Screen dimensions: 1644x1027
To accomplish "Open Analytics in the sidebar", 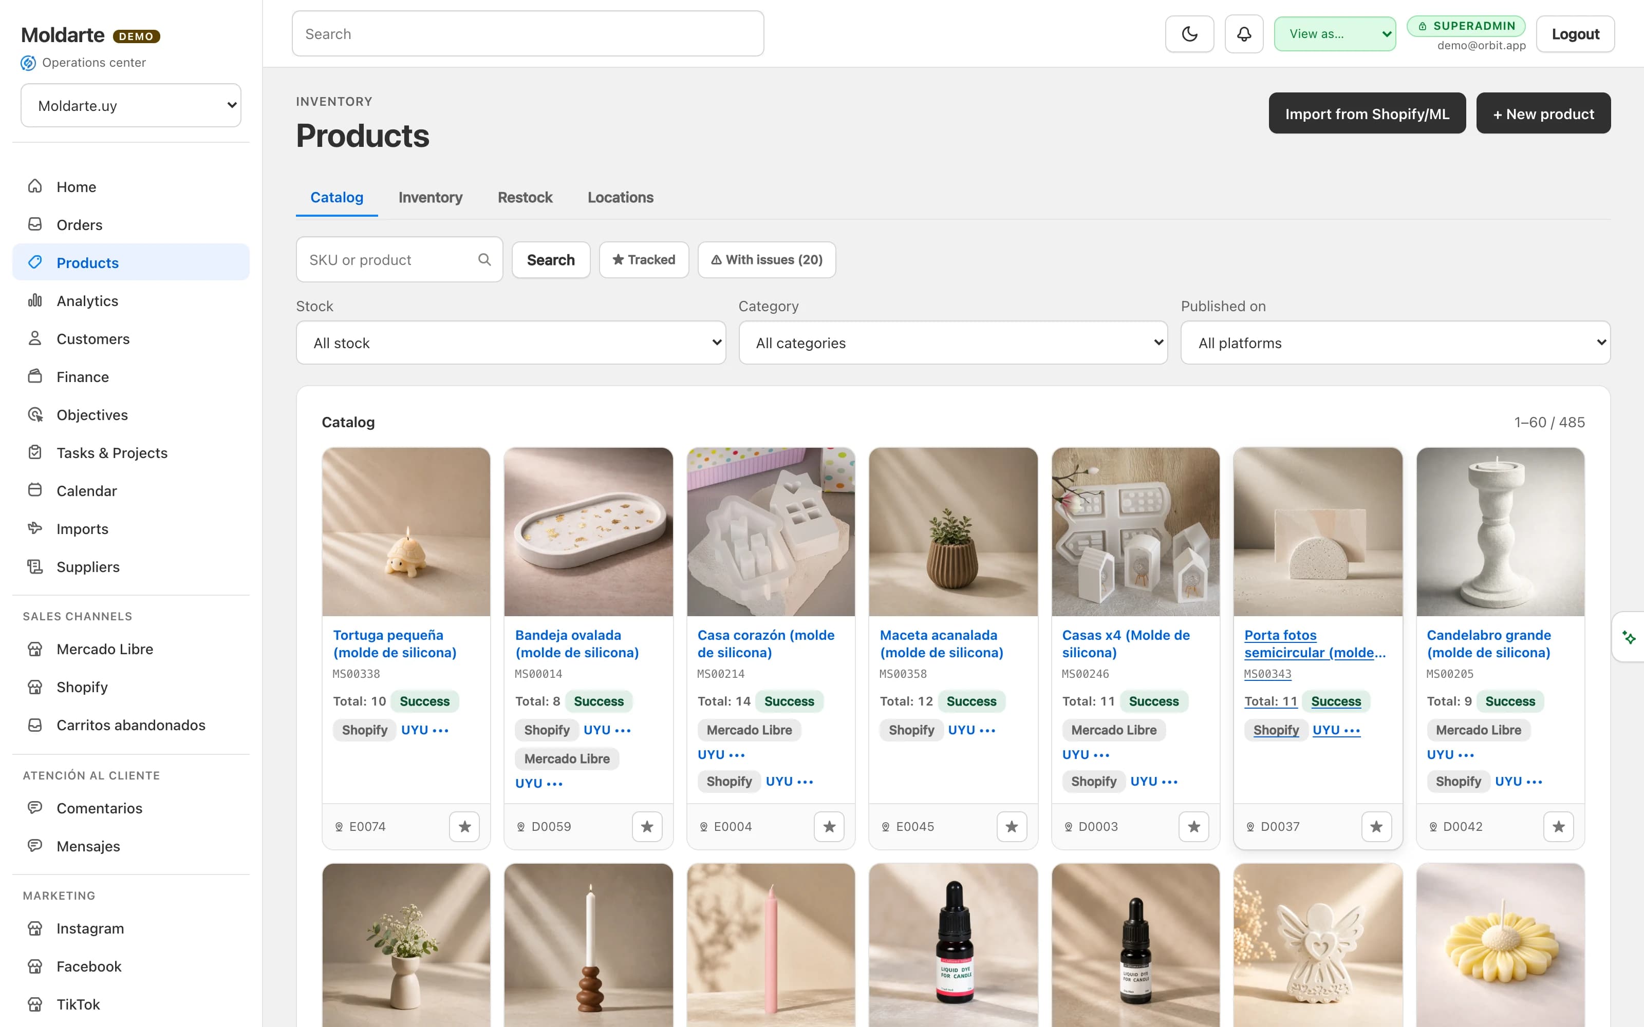I will click(130, 300).
